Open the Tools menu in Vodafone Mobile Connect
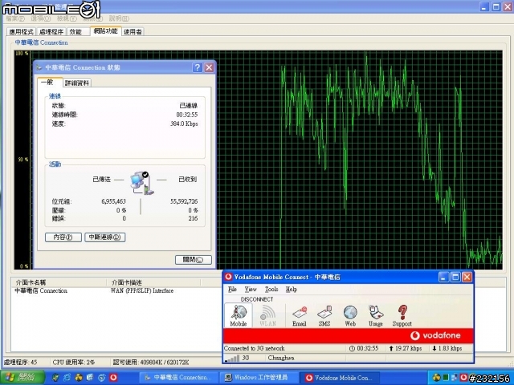Image resolution: width=514 pixels, height=385 pixels. 271,289
